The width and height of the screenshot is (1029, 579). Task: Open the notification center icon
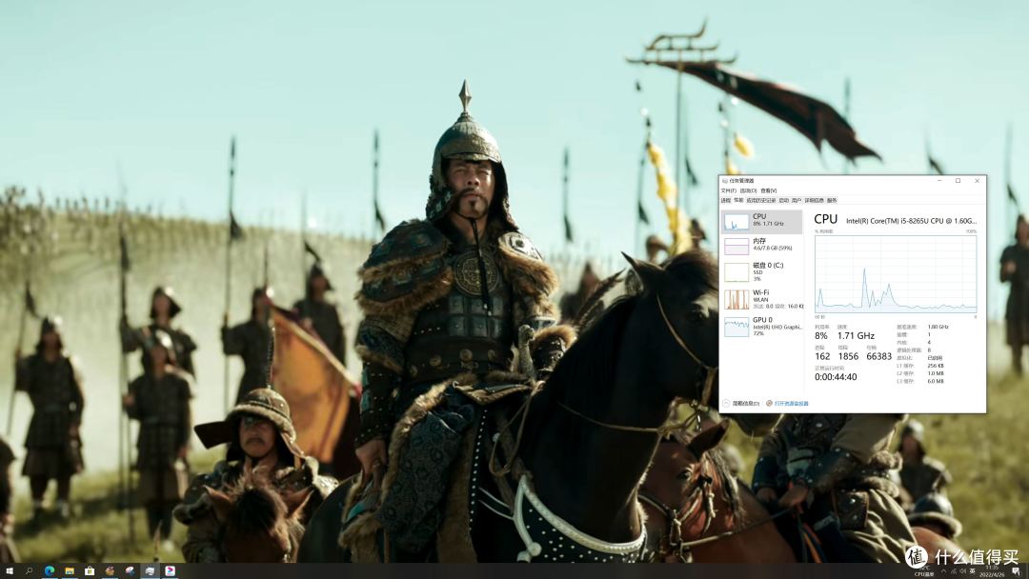click(1016, 571)
